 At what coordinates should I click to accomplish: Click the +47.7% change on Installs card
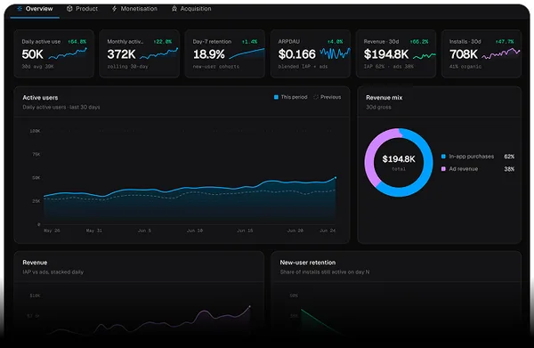pyautogui.click(x=505, y=42)
